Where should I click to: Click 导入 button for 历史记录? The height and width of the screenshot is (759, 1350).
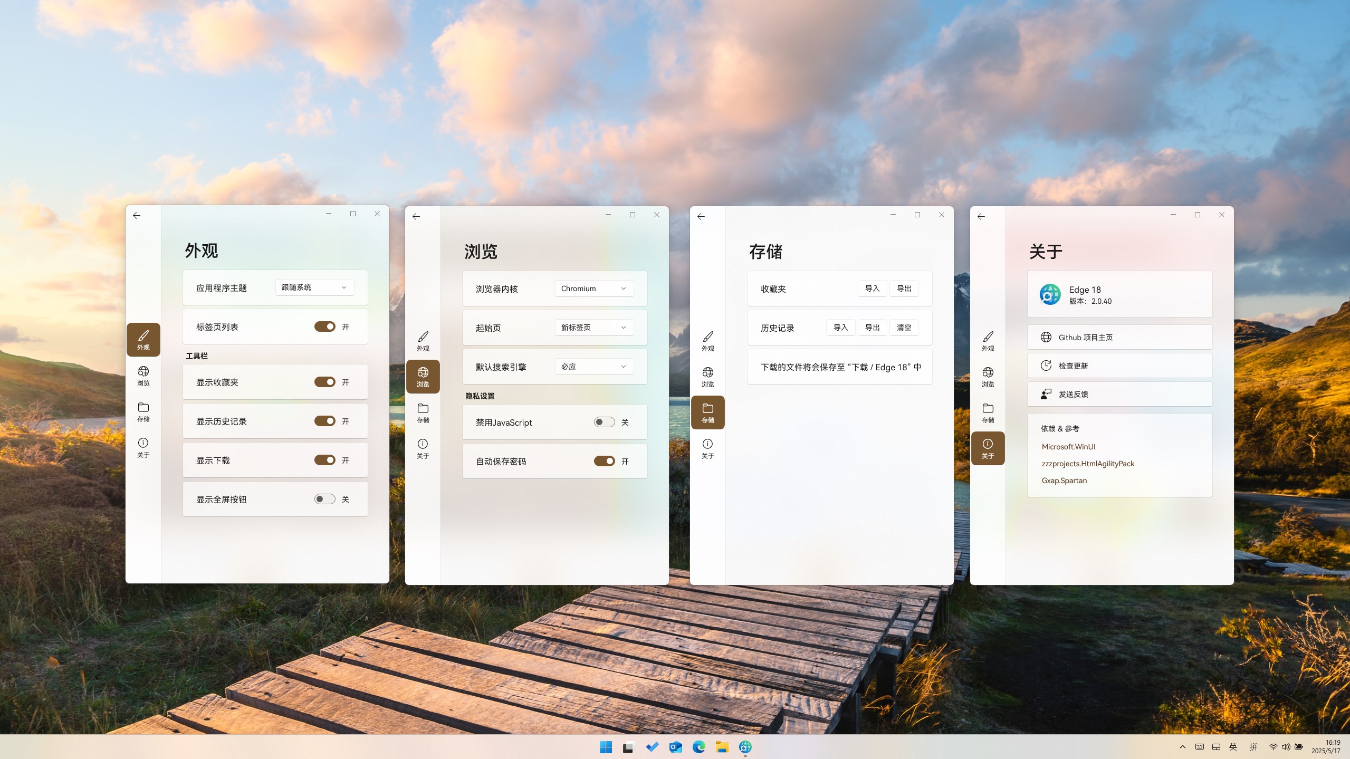[x=840, y=328]
